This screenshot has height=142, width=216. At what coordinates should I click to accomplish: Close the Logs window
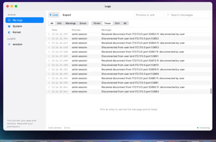pyautogui.click(x=7, y=6)
